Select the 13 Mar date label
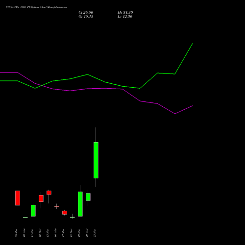Screen dimensions: 245x245 pos(48,233)
